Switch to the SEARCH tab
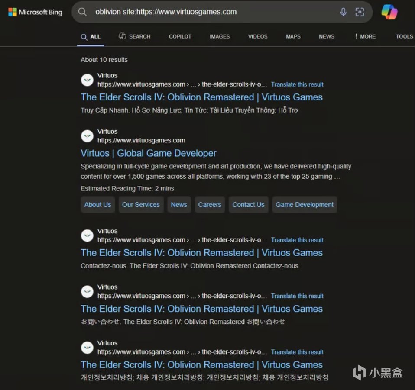This screenshot has width=415, height=390. (x=134, y=36)
